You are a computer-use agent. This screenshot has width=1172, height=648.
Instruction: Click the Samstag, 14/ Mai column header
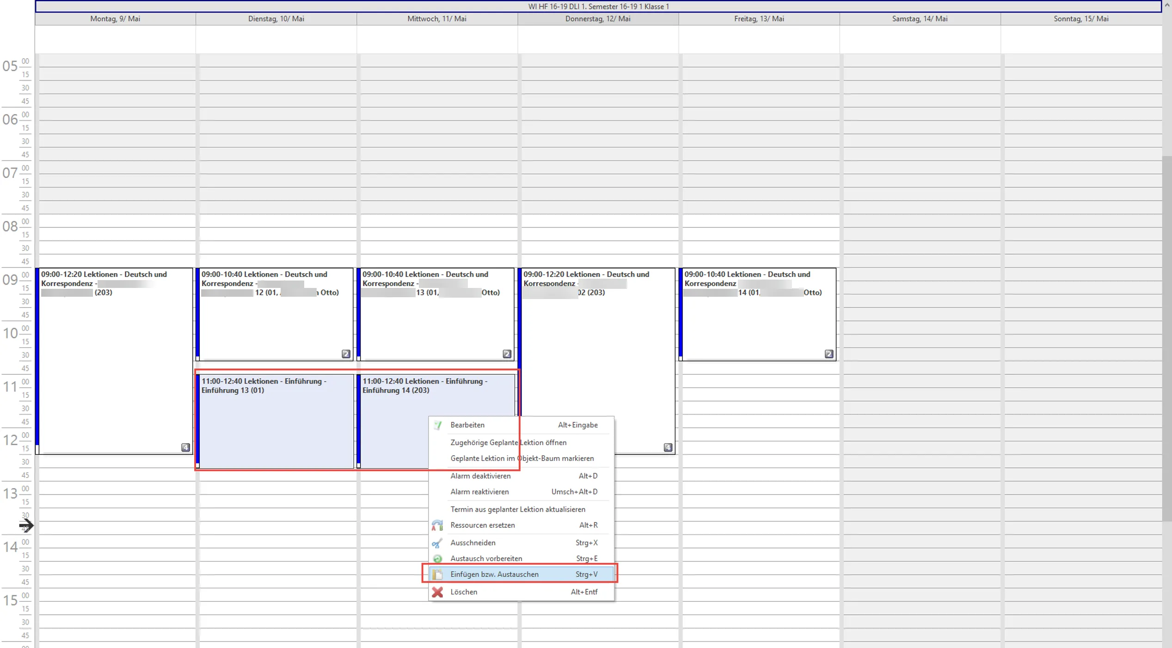pos(920,19)
